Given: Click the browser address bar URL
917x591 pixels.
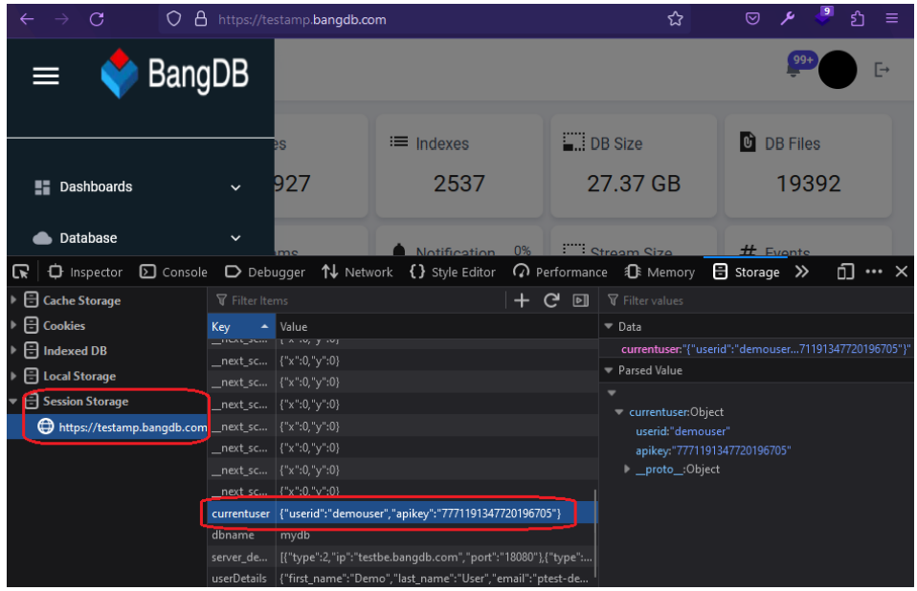Looking at the screenshot, I should coord(302,20).
